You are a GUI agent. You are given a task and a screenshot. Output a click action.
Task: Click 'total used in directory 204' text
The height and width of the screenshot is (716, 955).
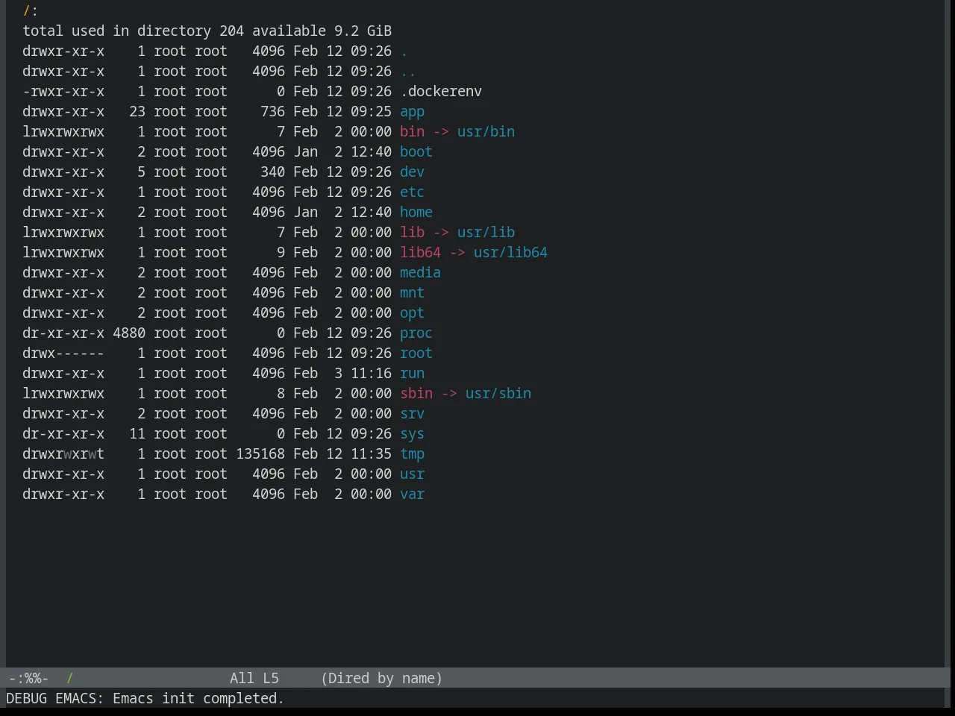(x=133, y=31)
